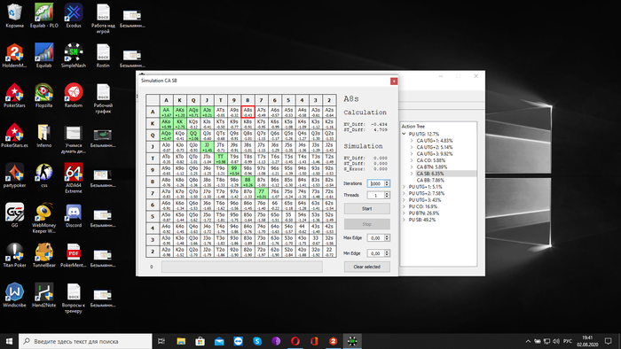Open the WebMoney Keeper shortcut
The width and height of the screenshot is (621, 349).
(44, 218)
